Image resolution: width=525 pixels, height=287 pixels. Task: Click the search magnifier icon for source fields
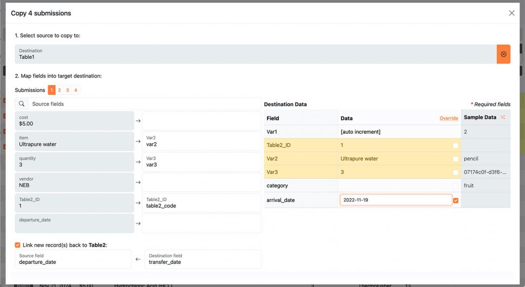tap(22, 104)
